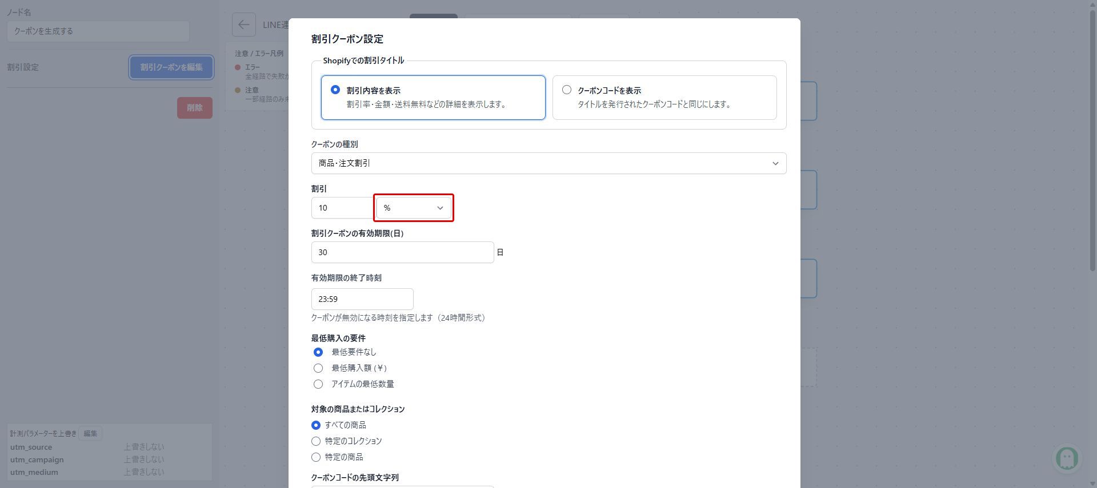Click 編集 next to 計測パラメーターを上書き
The width and height of the screenshot is (1097, 488).
coord(90,433)
